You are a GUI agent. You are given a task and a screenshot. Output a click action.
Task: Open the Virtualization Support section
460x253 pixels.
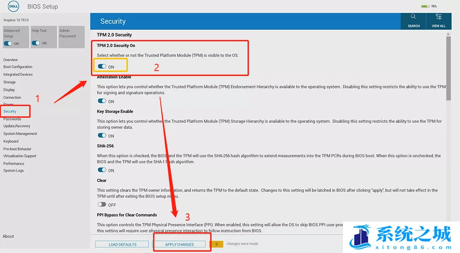(20, 156)
